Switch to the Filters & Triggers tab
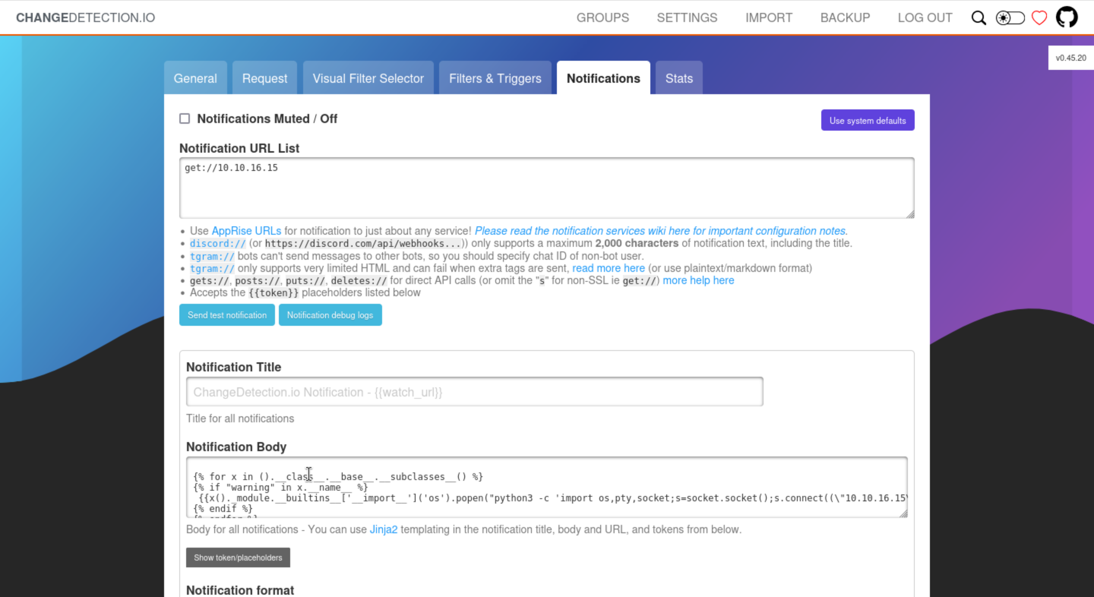Viewport: 1094px width, 597px height. (495, 79)
